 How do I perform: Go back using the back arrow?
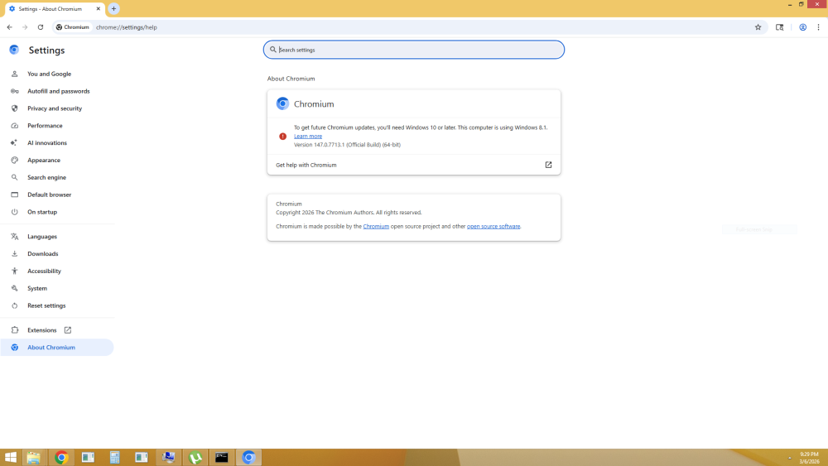coord(9,27)
